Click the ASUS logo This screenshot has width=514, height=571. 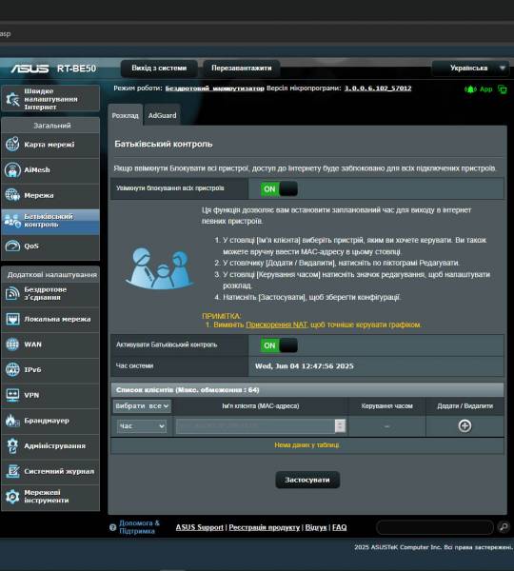point(30,69)
